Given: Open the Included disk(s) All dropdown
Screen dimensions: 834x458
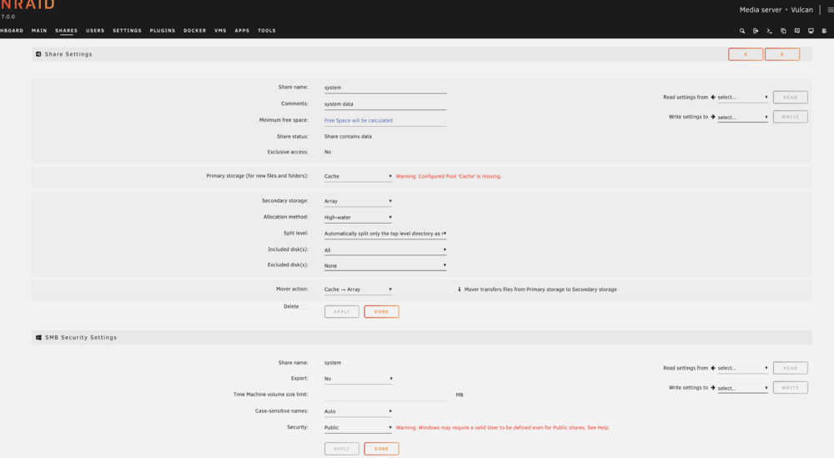Looking at the screenshot, I should [x=385, y=250].
